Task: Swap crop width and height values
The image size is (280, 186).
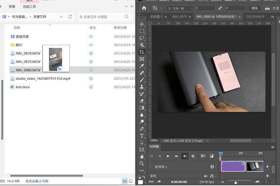Action: [x=220, y=8]
